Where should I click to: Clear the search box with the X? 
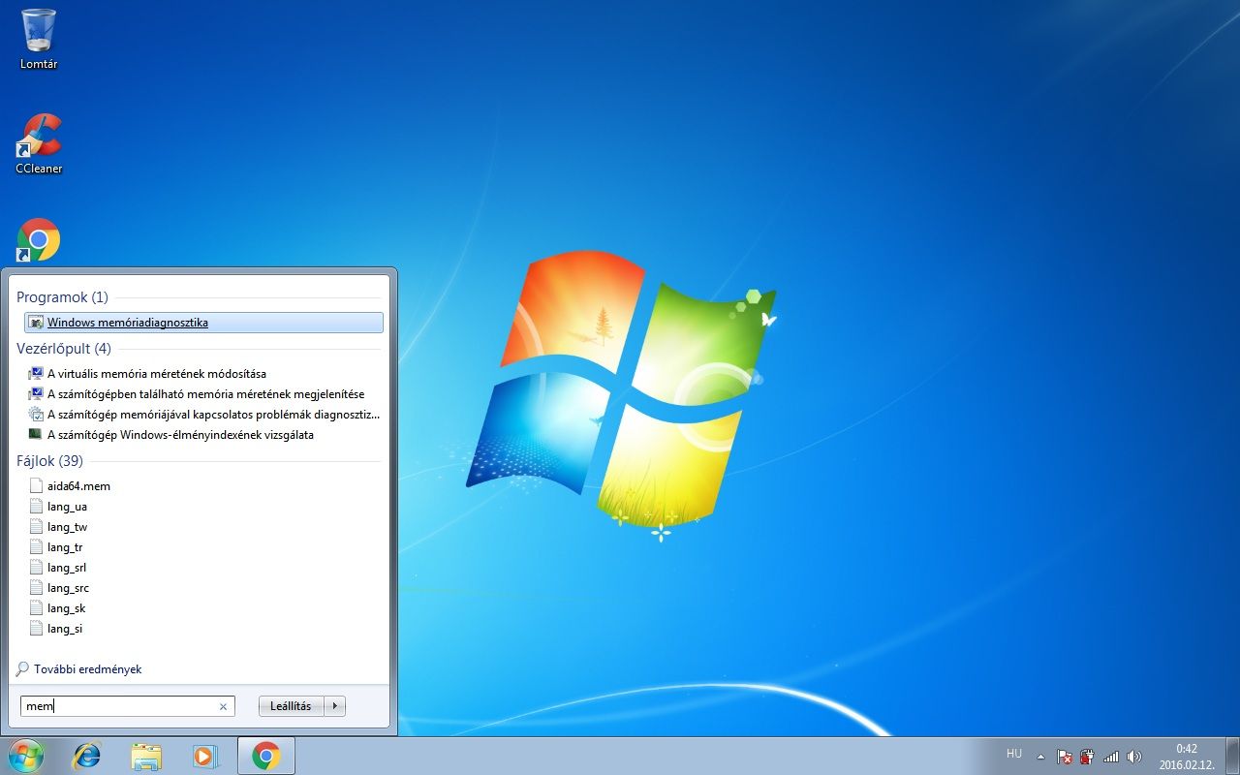(x=223, y=706)
